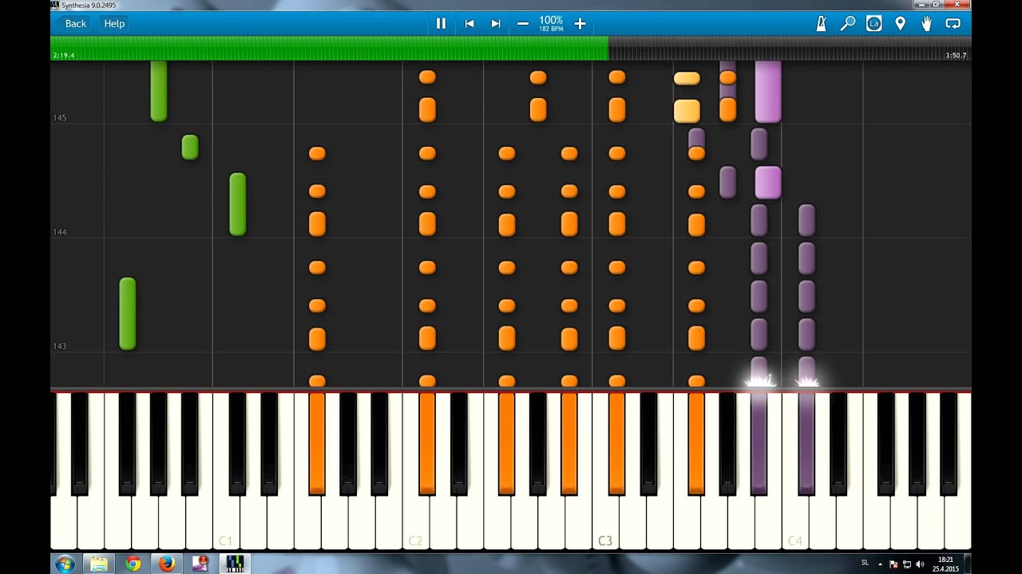Open Windows Explorer from the taskbar
1022x574 pixels.
point(99,564)
